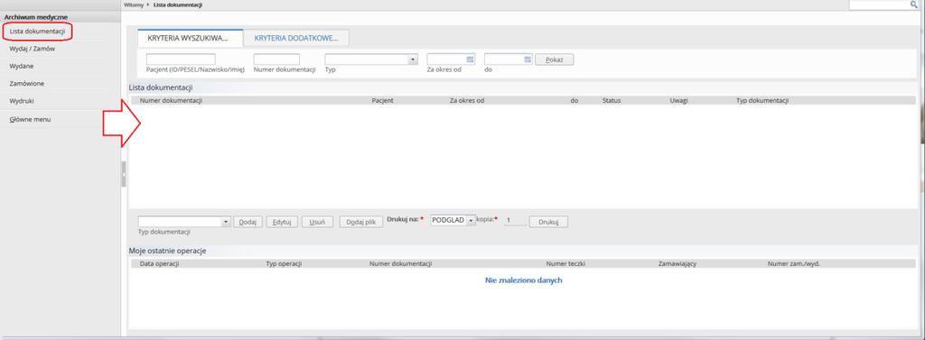Click the Typ operacji column header
Screen dimensions: 925x340
pos(284,263)
